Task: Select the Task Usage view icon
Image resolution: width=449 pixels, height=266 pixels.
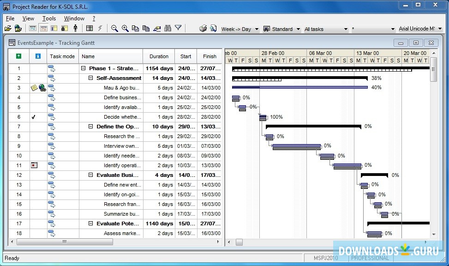Action: (x=54, y=28)
